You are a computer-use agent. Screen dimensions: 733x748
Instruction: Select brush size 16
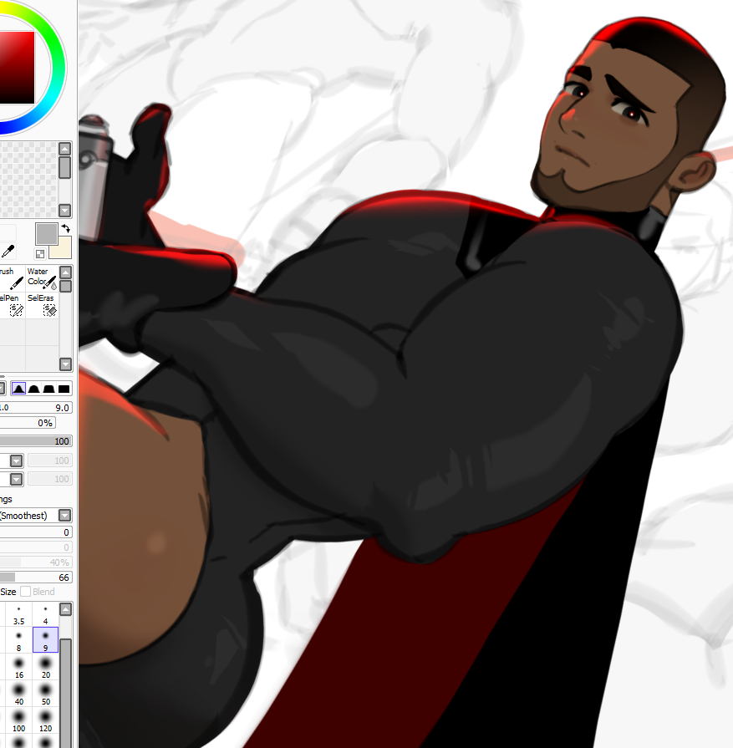click(x=18, y=668)
